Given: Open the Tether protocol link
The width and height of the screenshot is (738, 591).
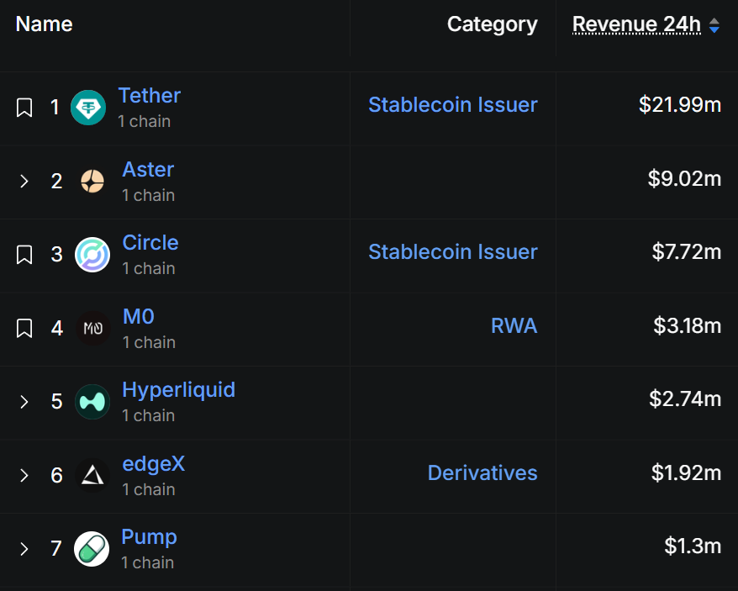Looking at the screenshot, I should click(x=150, y=96).
